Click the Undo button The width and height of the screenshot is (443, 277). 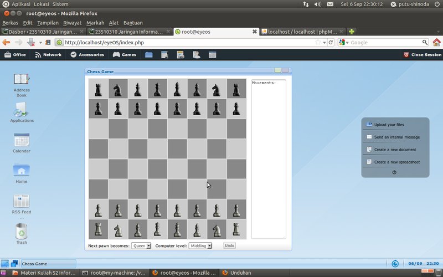[229, 245]
